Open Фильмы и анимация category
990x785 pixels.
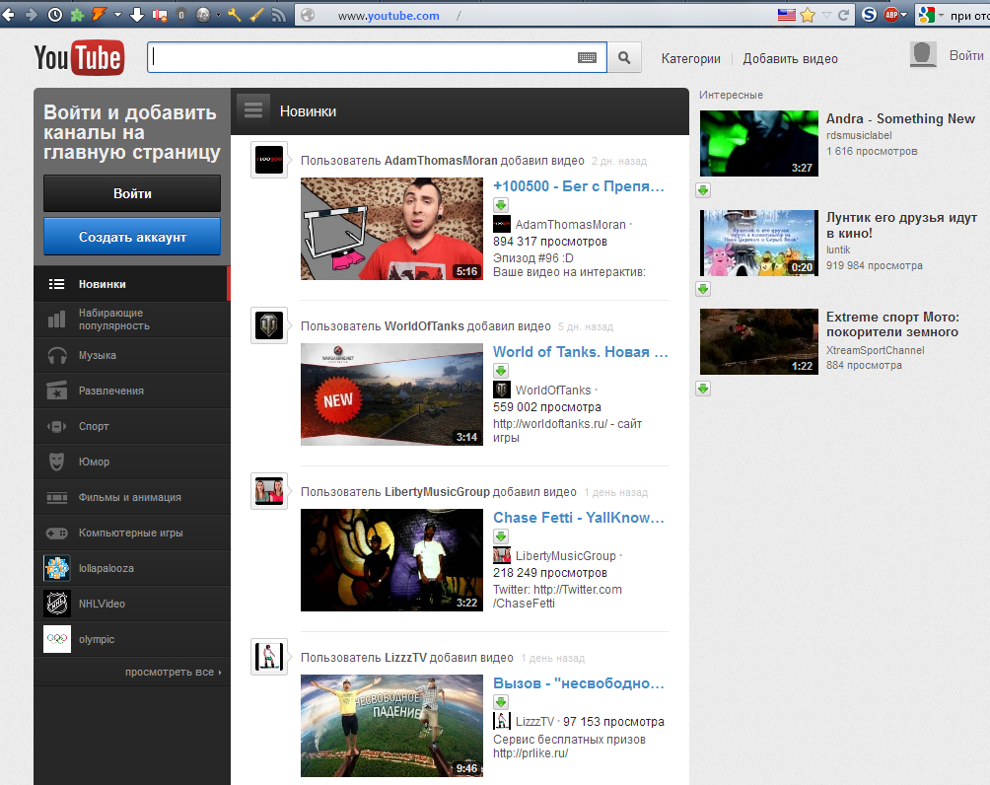click(x=132, y=497)
